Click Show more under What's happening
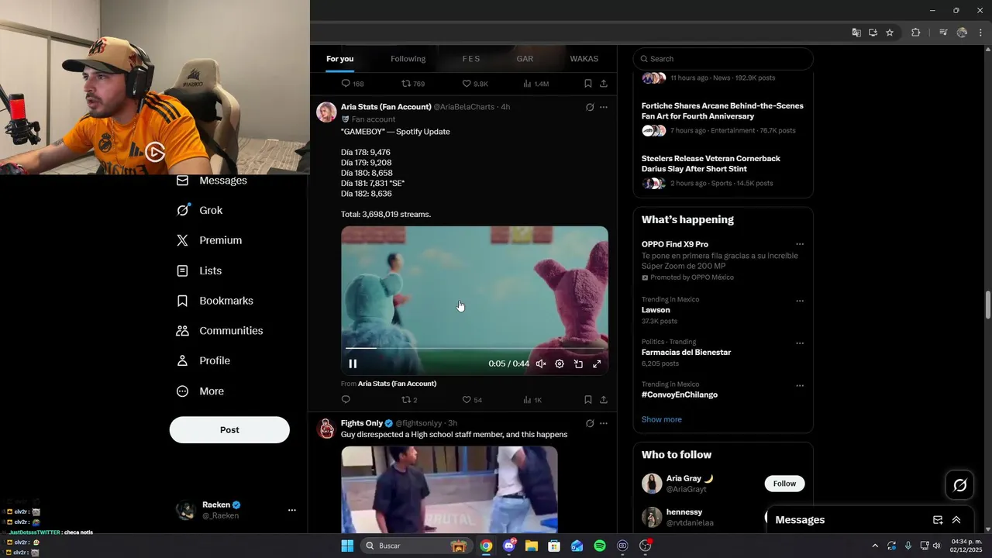Image resolution: width=992 pixels, height=558 pixels. pos(662,419)
